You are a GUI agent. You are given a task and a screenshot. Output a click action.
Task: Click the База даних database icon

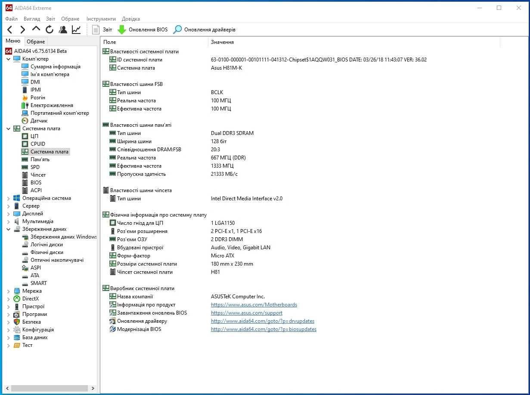click(17, 337)
